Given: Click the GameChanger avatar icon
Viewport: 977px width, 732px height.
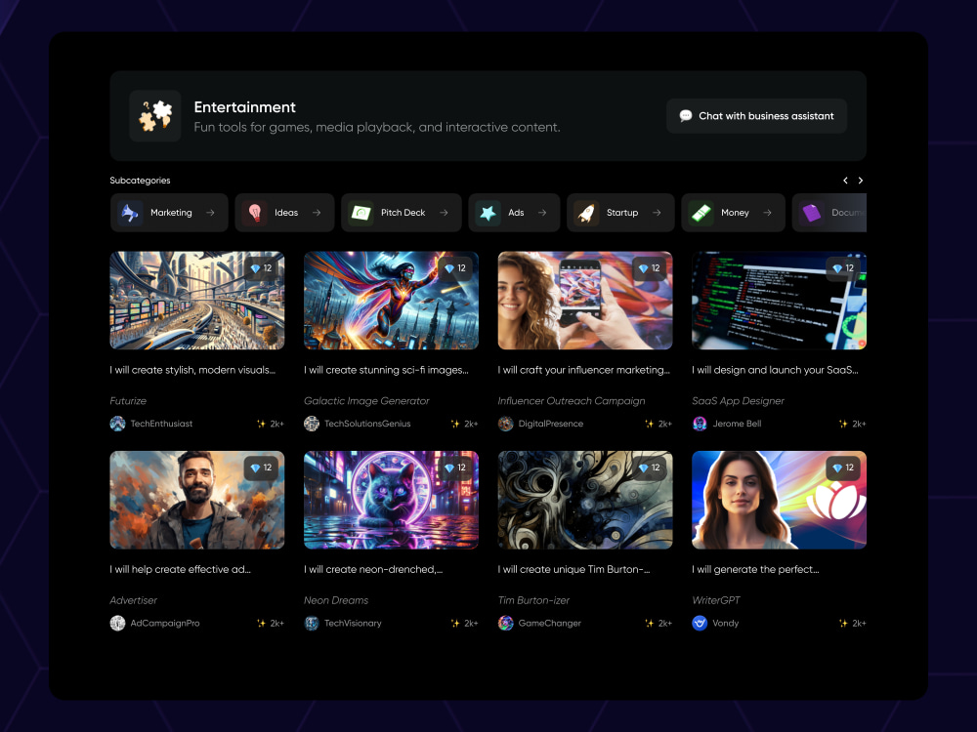Looking at the screenshot, I should (x=505, y=623).
